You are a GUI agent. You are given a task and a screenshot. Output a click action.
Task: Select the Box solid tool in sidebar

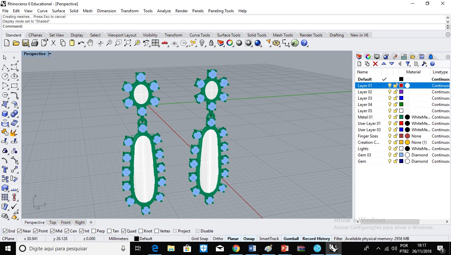pos(5,114)
